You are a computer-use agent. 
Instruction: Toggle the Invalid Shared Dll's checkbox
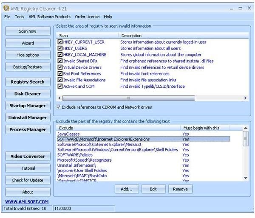[x=60, y=61]
